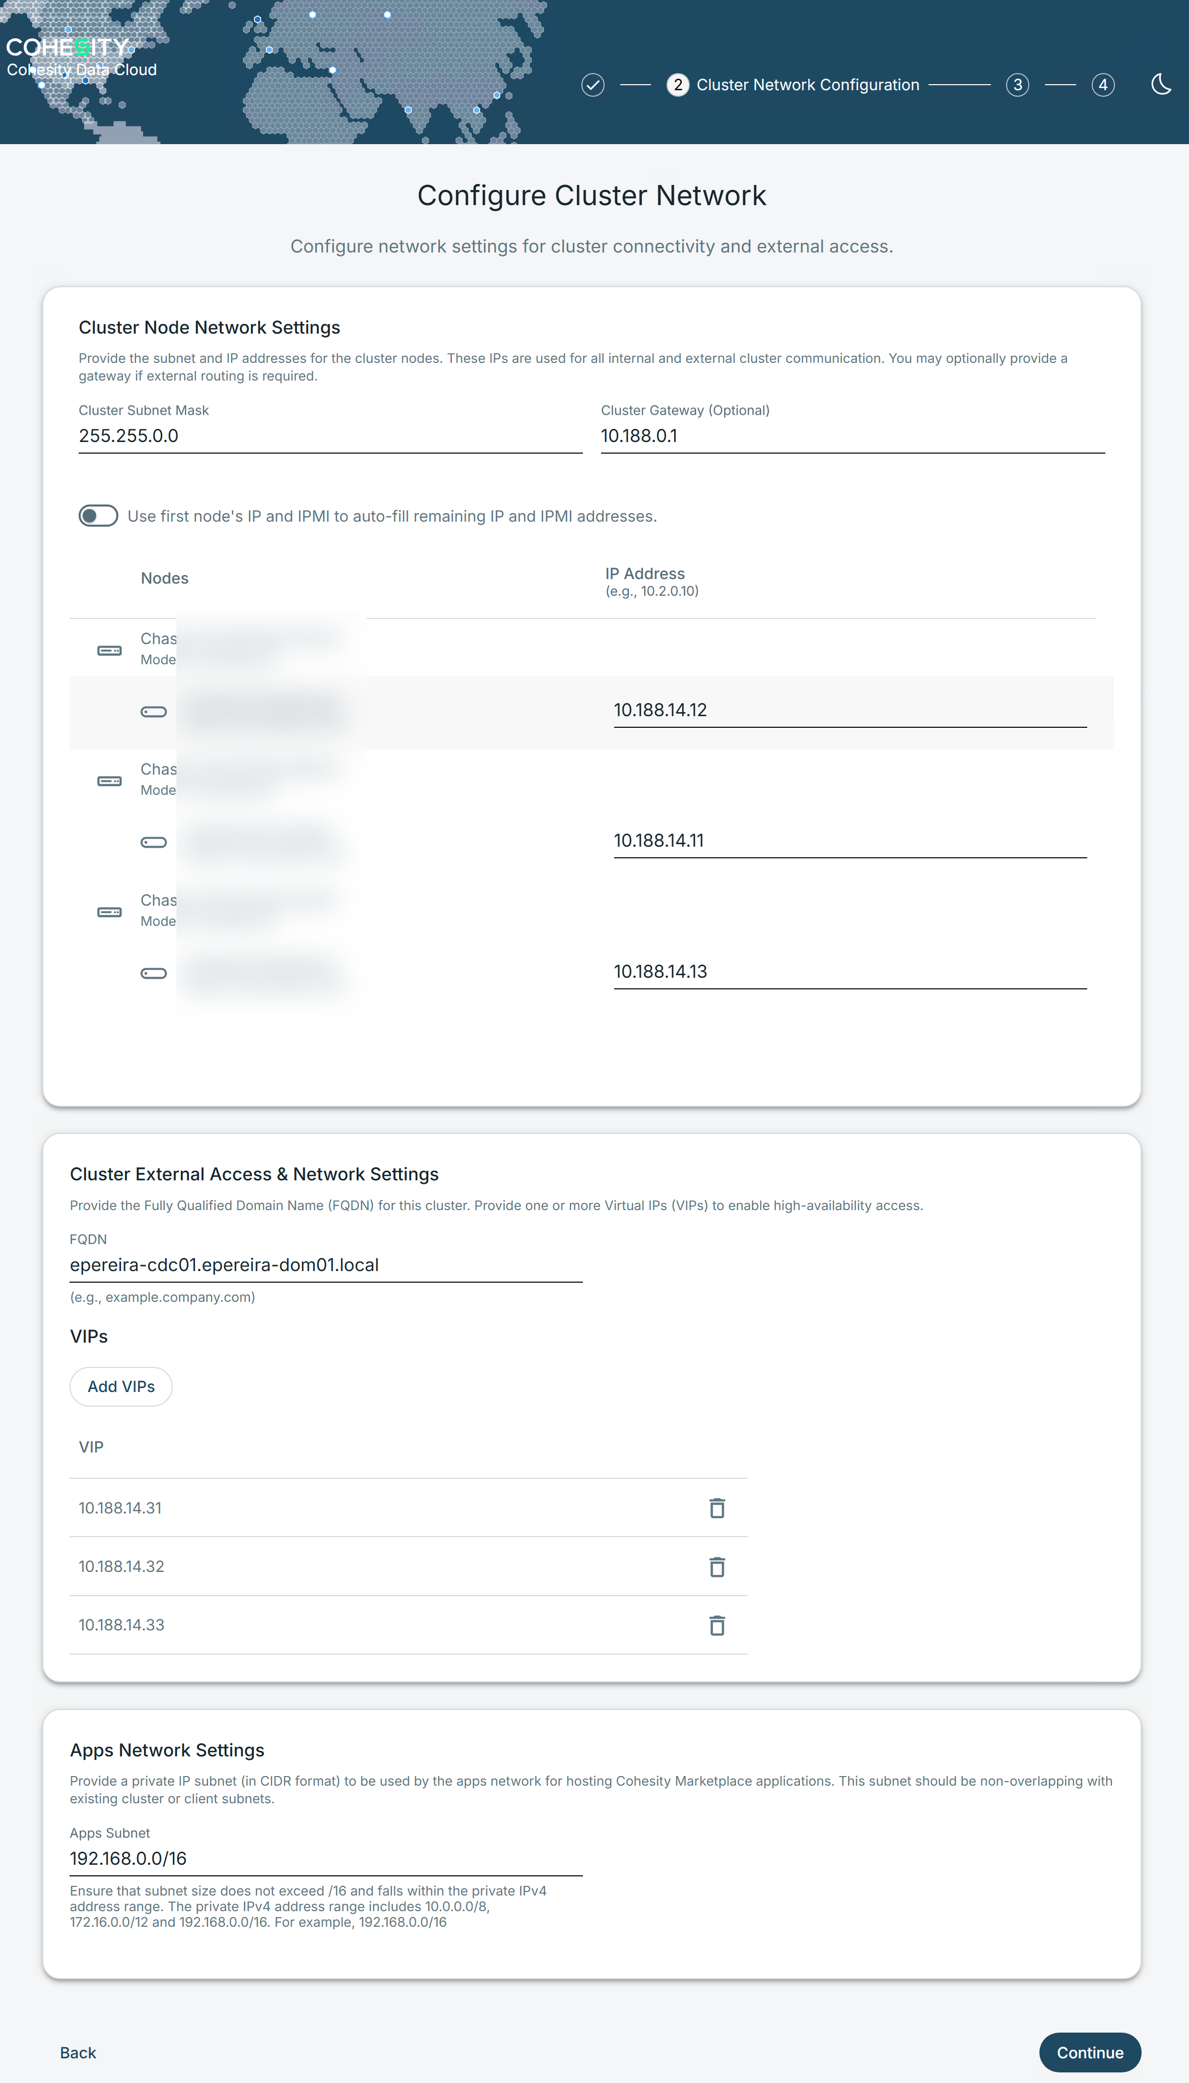The width and height of the screenshot is (1189, 2083).
Task: Go Back to the previous step
Action: [x=78, y=2052]
